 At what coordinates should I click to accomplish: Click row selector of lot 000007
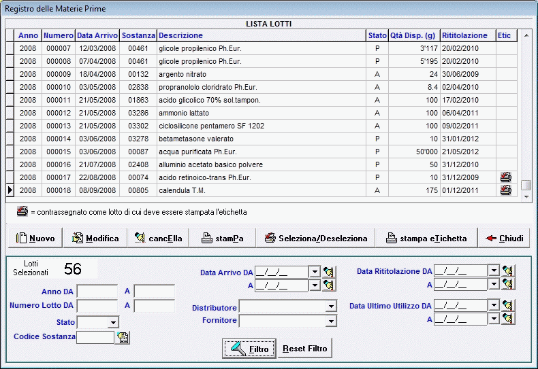[10, 48]
